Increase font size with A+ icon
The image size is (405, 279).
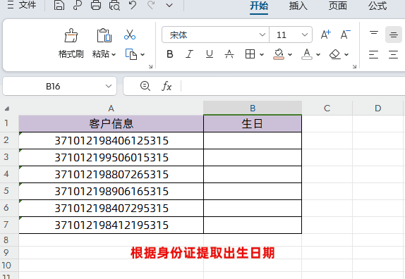click(x=325, y=35)
